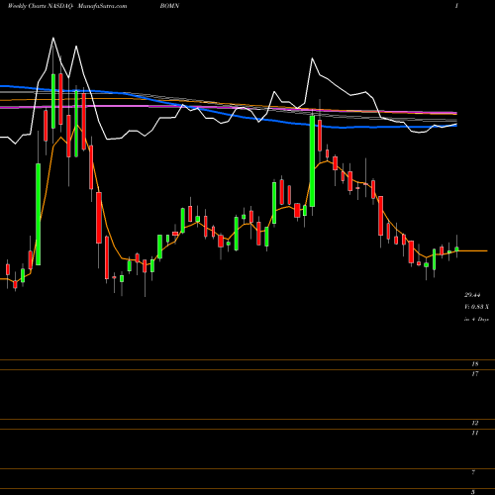Click the "29.44" price value
The width and height of the screenshot is (495, 495).
[473, 295]
